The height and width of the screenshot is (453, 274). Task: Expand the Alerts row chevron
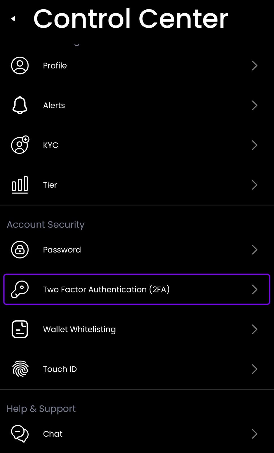tap(255, 105)
